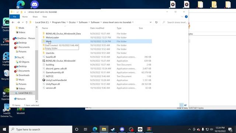This screenshot has height=133, width=236.
Task: Select the MelonLoader folder
Action: (52, 38)
